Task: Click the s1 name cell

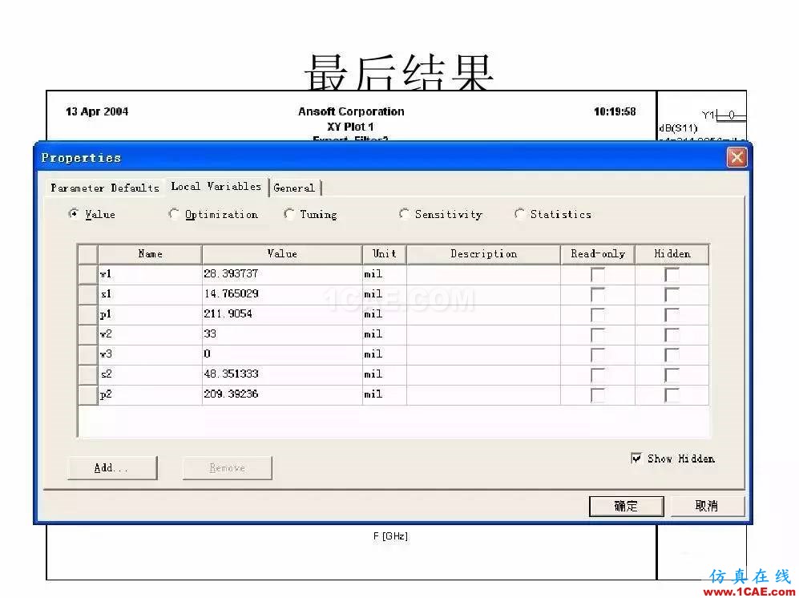Action: click(150, 294)
